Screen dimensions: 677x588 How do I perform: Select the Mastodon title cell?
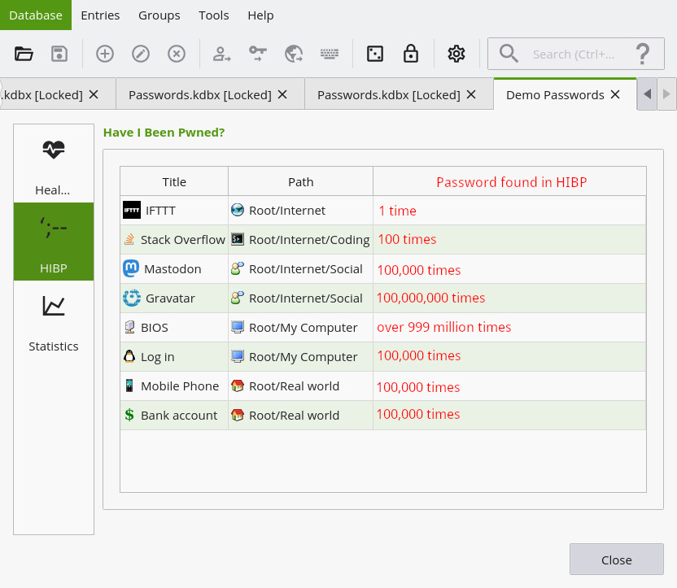coord(174,268)
